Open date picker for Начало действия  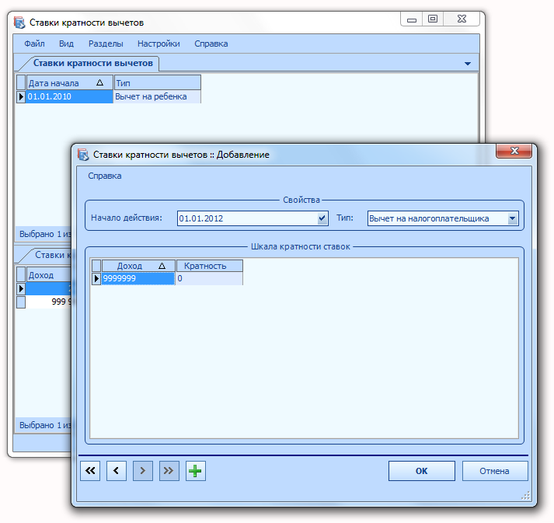322,218
